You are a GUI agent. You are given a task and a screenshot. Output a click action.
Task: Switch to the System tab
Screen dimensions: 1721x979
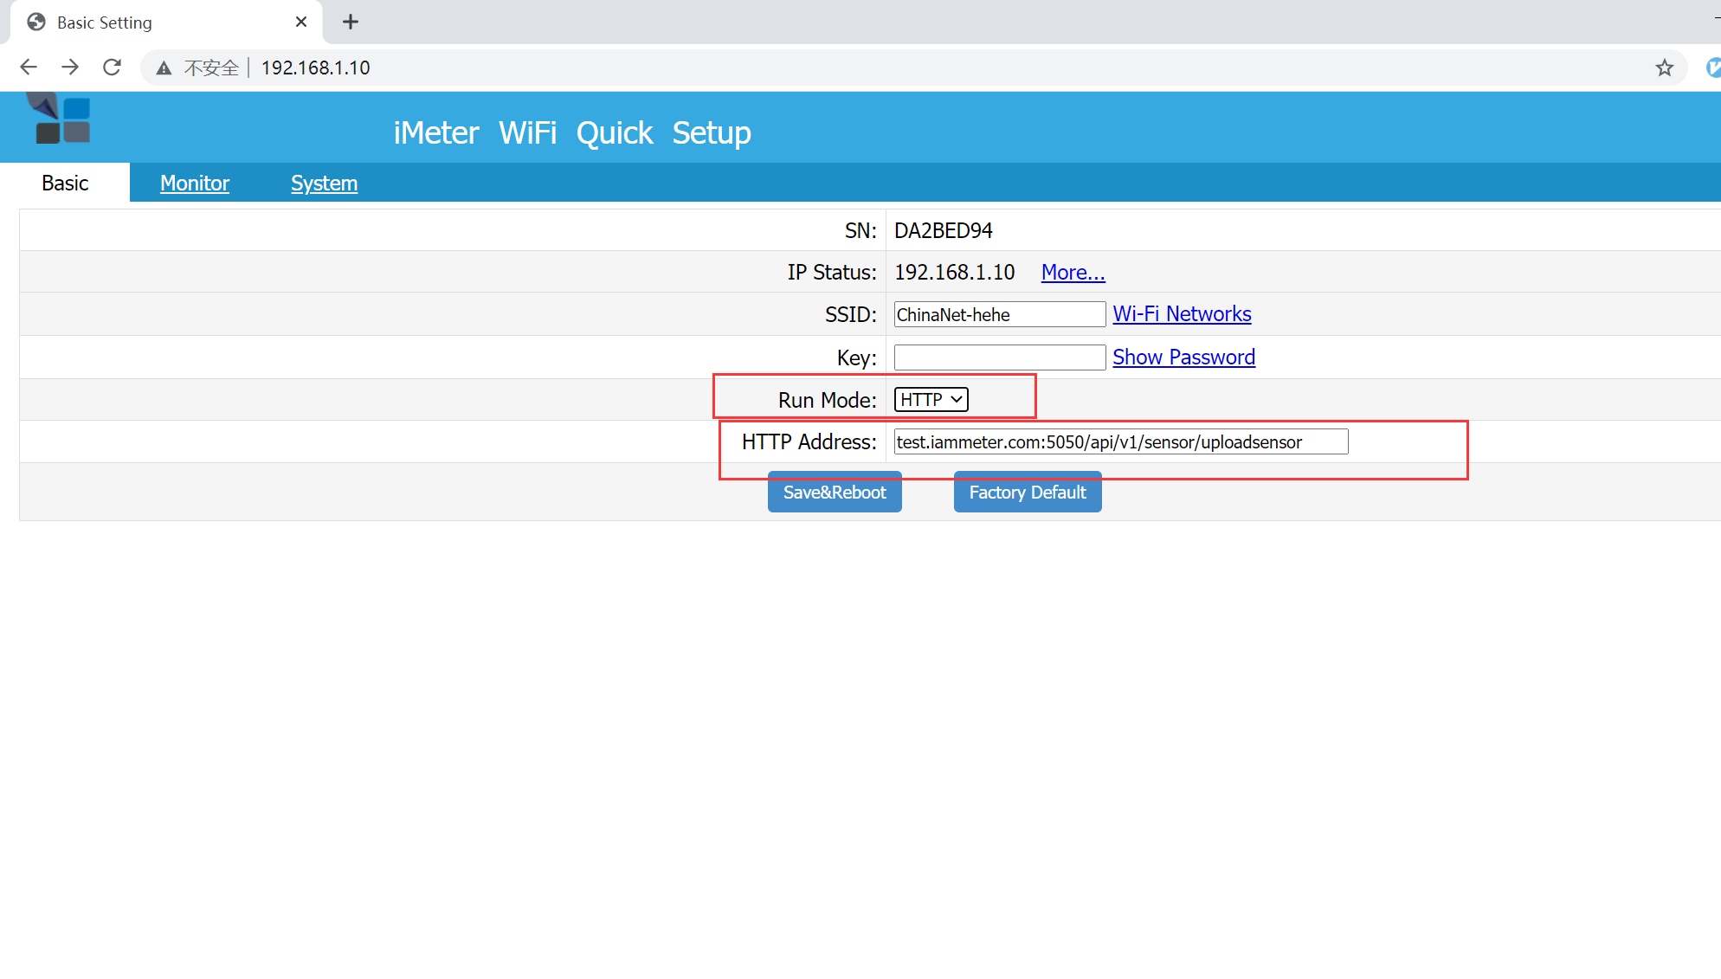click(325, 183)
